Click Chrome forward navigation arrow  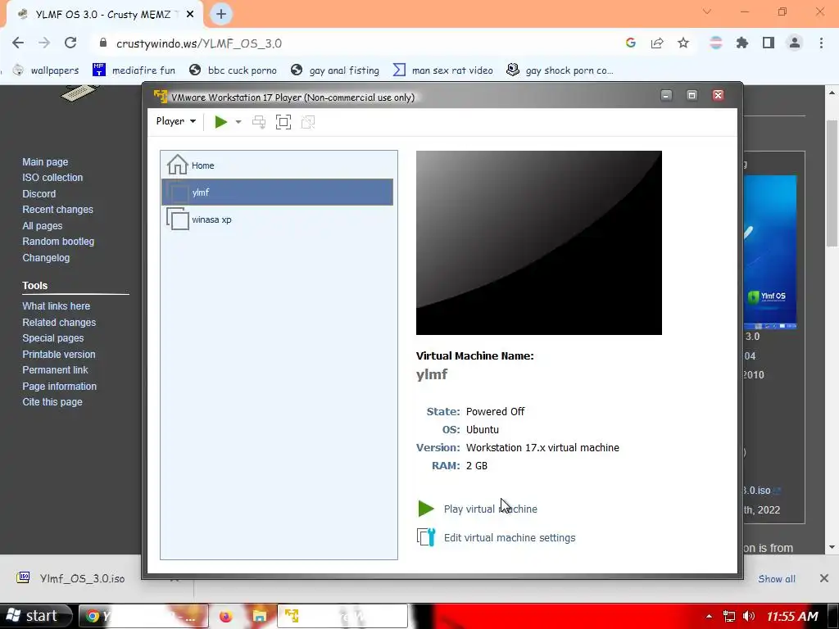(44, 43)
